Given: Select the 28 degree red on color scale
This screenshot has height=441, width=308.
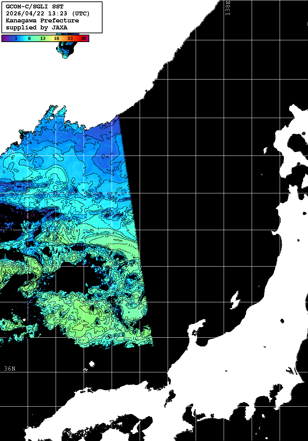Looking at the screenshot, I should (84, 39).
